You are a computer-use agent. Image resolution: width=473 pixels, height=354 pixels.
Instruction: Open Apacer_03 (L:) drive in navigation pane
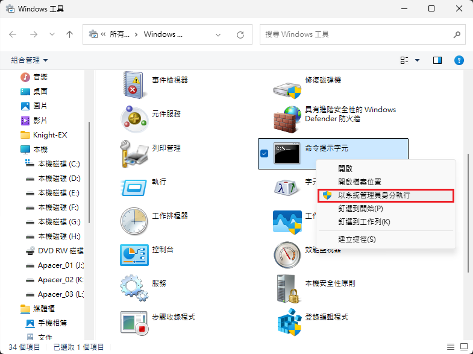pos(55,294)
